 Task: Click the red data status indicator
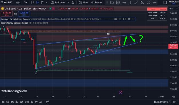tap(53, 9)
